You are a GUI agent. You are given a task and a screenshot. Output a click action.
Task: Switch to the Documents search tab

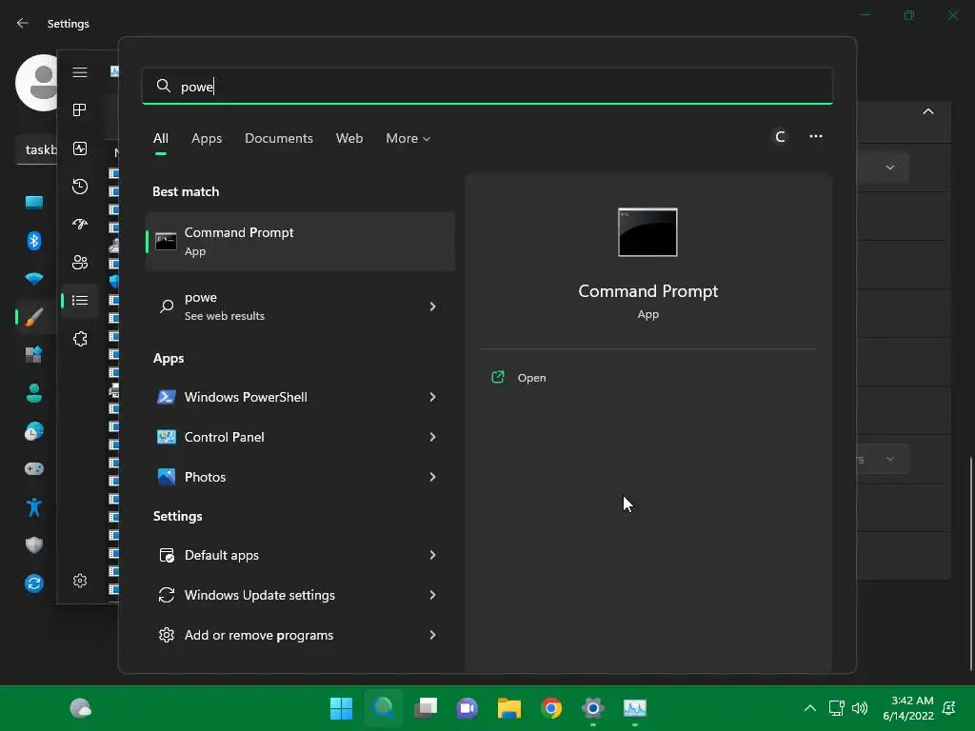click(x=279, y=139)
